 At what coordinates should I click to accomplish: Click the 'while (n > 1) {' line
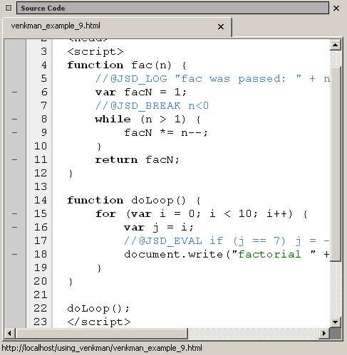(x=148, y=120)
